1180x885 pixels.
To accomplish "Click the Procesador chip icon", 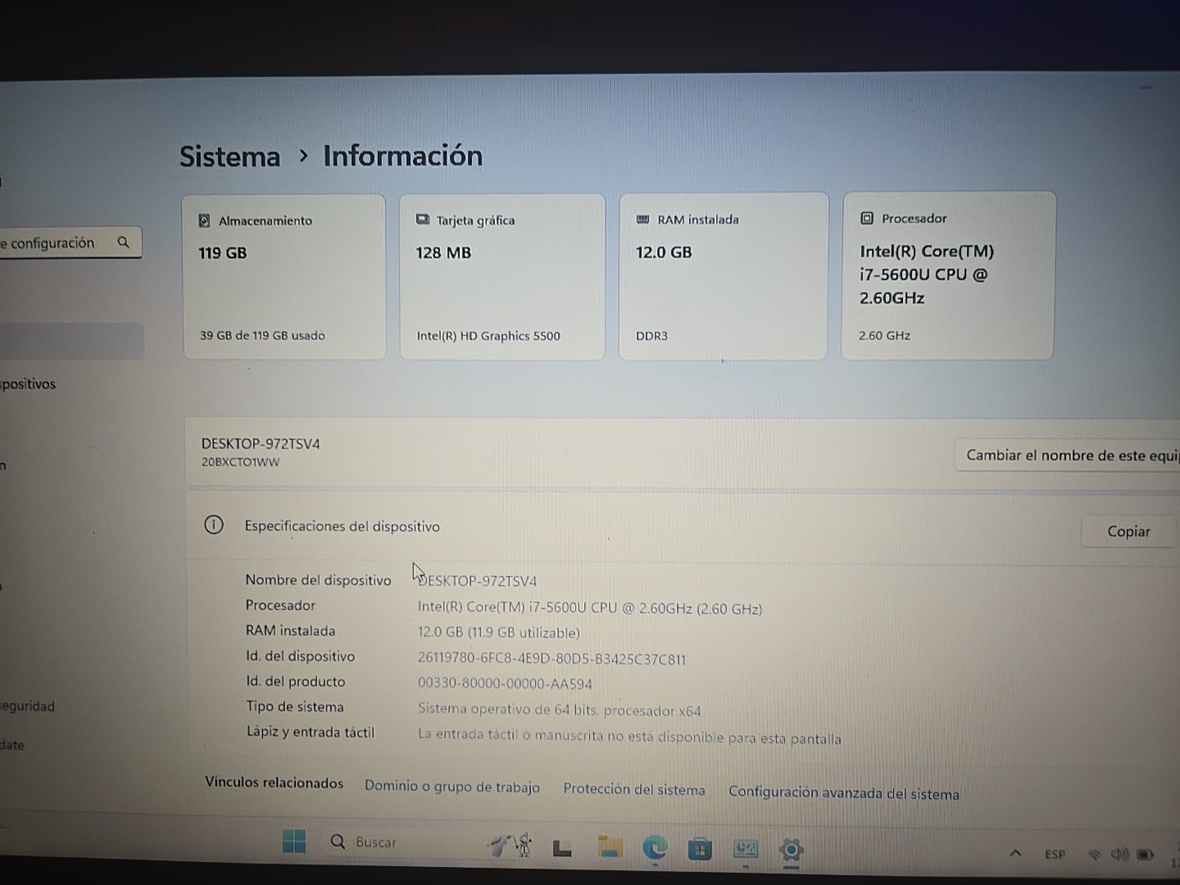I will point(867,218).
